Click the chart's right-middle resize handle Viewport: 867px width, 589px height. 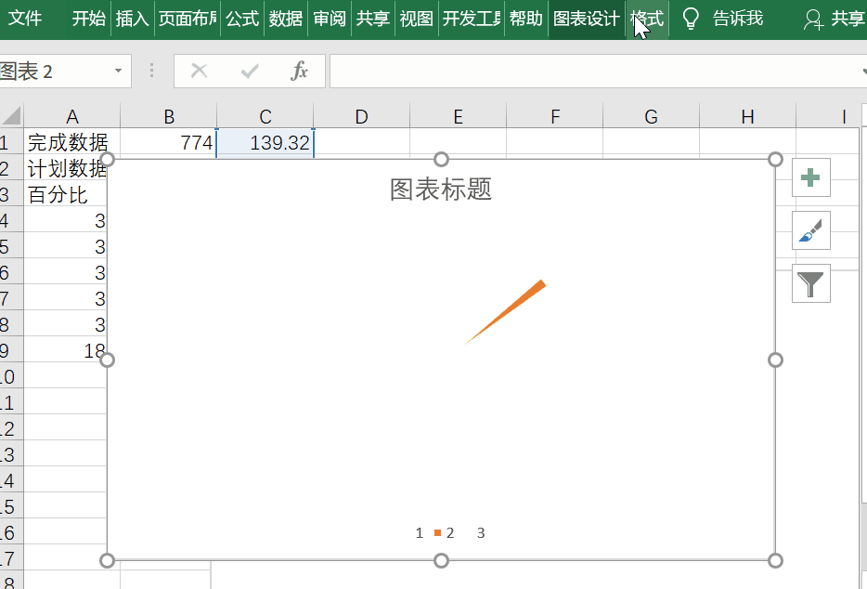(x=775, y=360)
